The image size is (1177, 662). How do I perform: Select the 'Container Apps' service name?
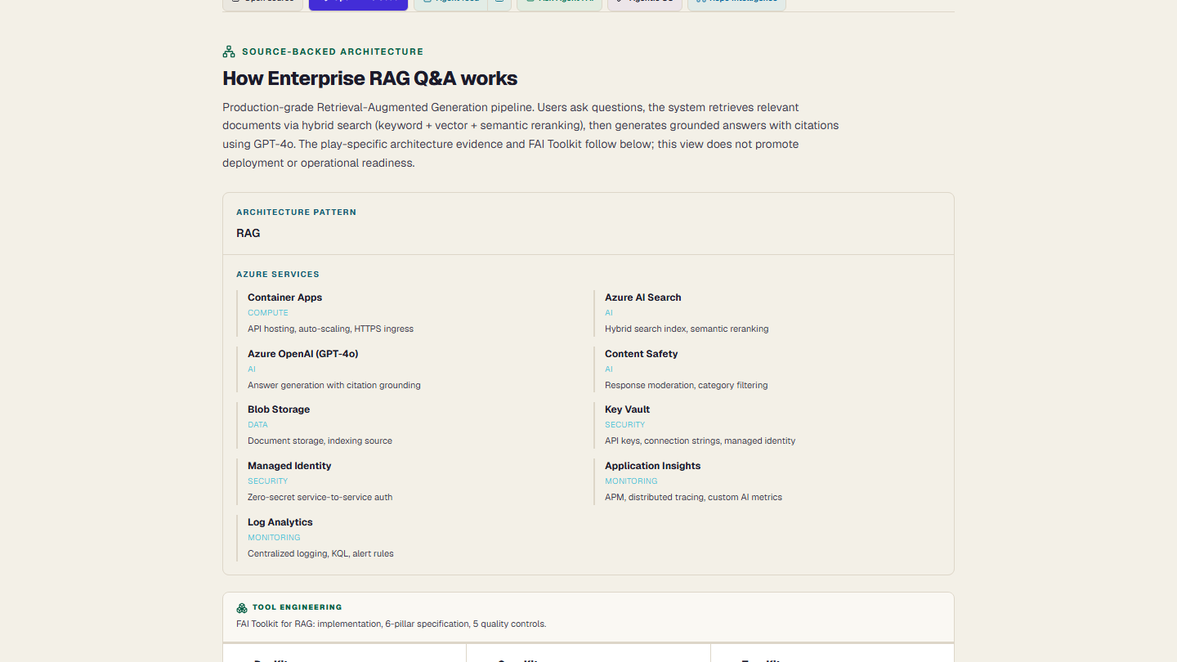pyautogui.click(x=285, y=297)
